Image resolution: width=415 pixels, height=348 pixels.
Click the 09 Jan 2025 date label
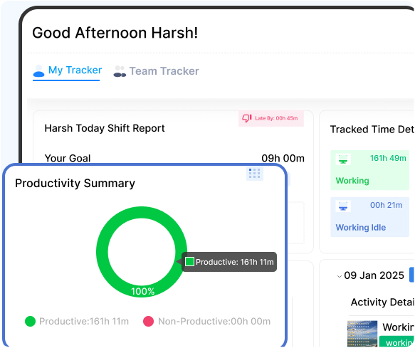(374, 275)
